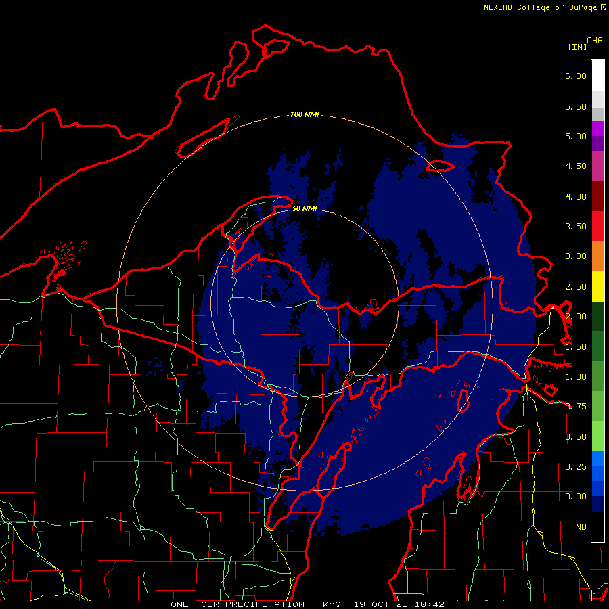Click the 4.50 legend value
This screenshot has width=609, height=609.
[x=576, y=166]
